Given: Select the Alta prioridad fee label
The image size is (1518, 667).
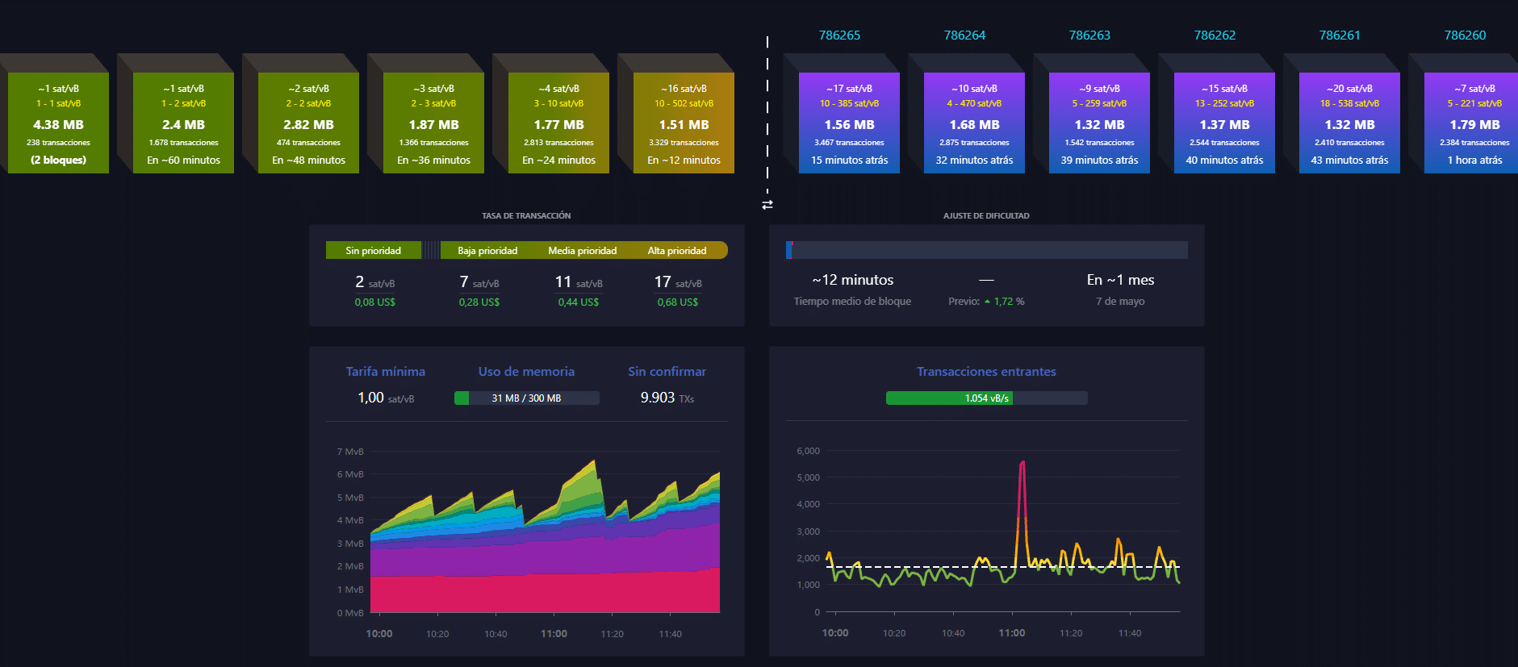Looking at the screenshot, I should [x=676, y=251].
